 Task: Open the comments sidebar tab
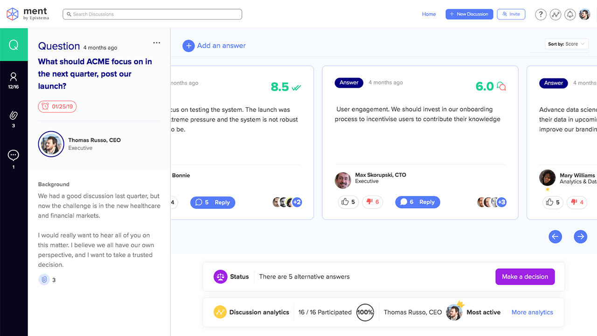pyautogui.click(x=14, y=159)
